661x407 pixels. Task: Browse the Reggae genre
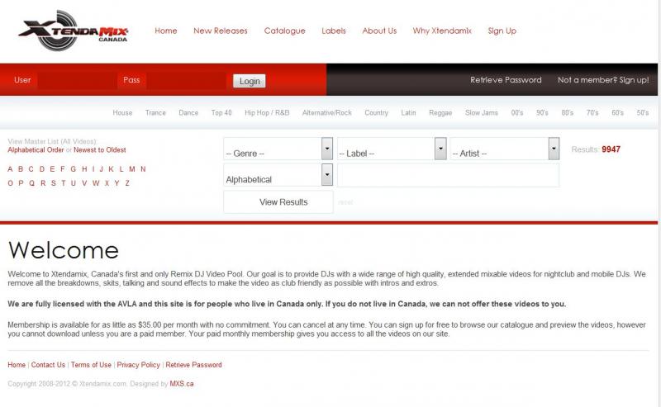[440, 112]
